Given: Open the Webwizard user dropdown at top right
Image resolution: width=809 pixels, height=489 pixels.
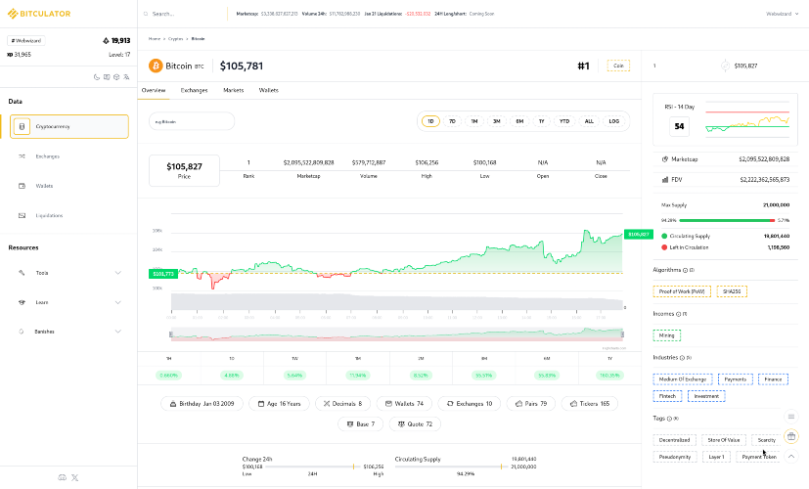Looking at the screenshot, I should point(783,14).
